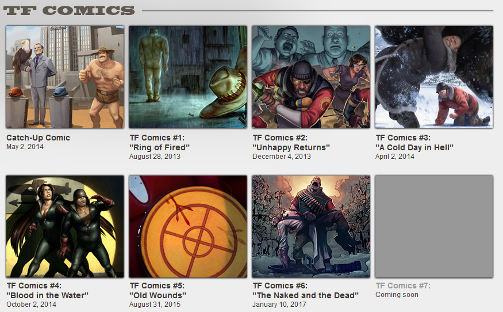This screenshot has height=312, width=503.
Task: Open The Naked and the Dead cover
Action: click(x=311, y=226)
